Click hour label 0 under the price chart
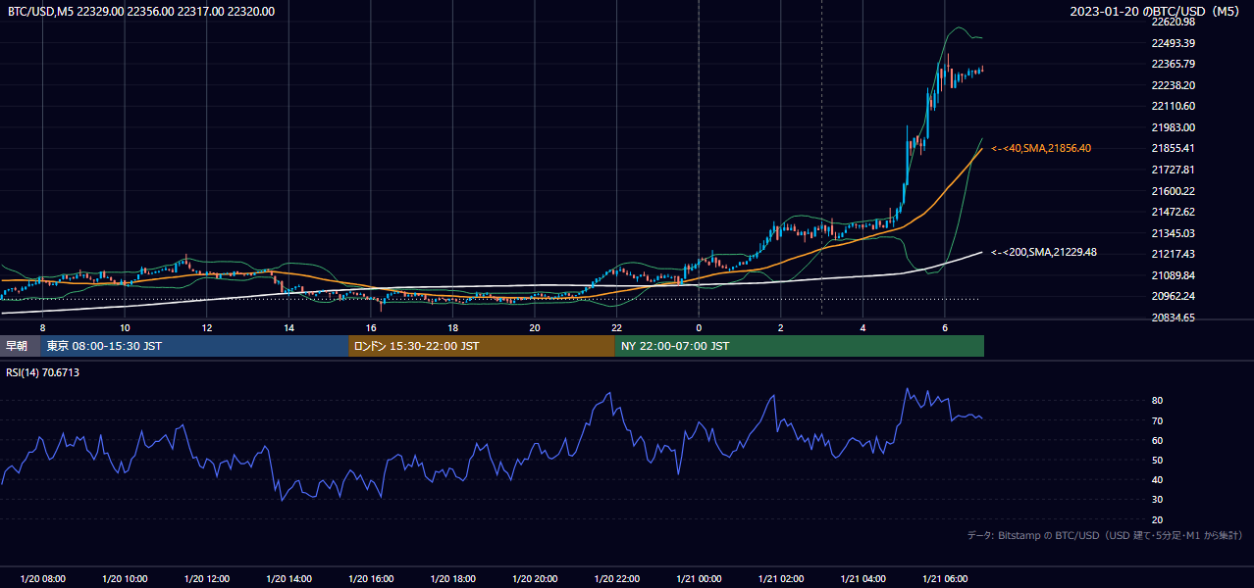This screenshot has width=1254, height=588. 699,327
